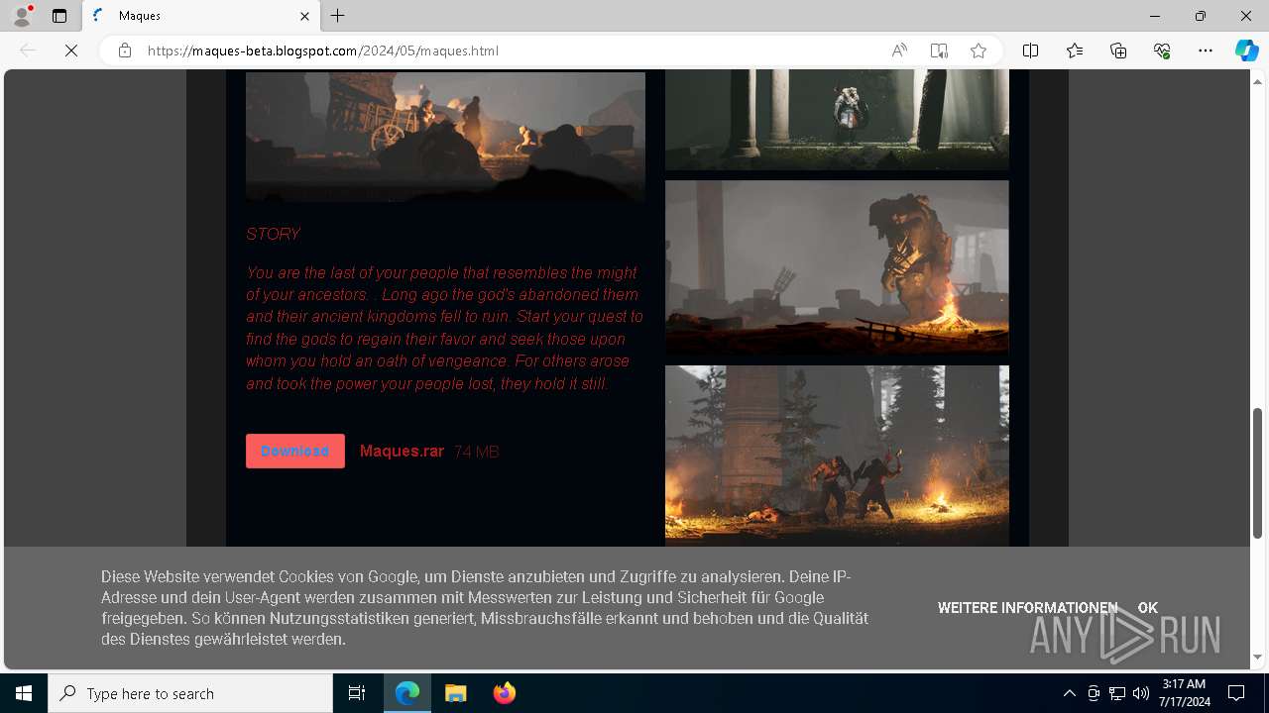Accept cookies with OK
Image resolution: width=1269 pixels, height=713 pixels.
pos(1147,608)
